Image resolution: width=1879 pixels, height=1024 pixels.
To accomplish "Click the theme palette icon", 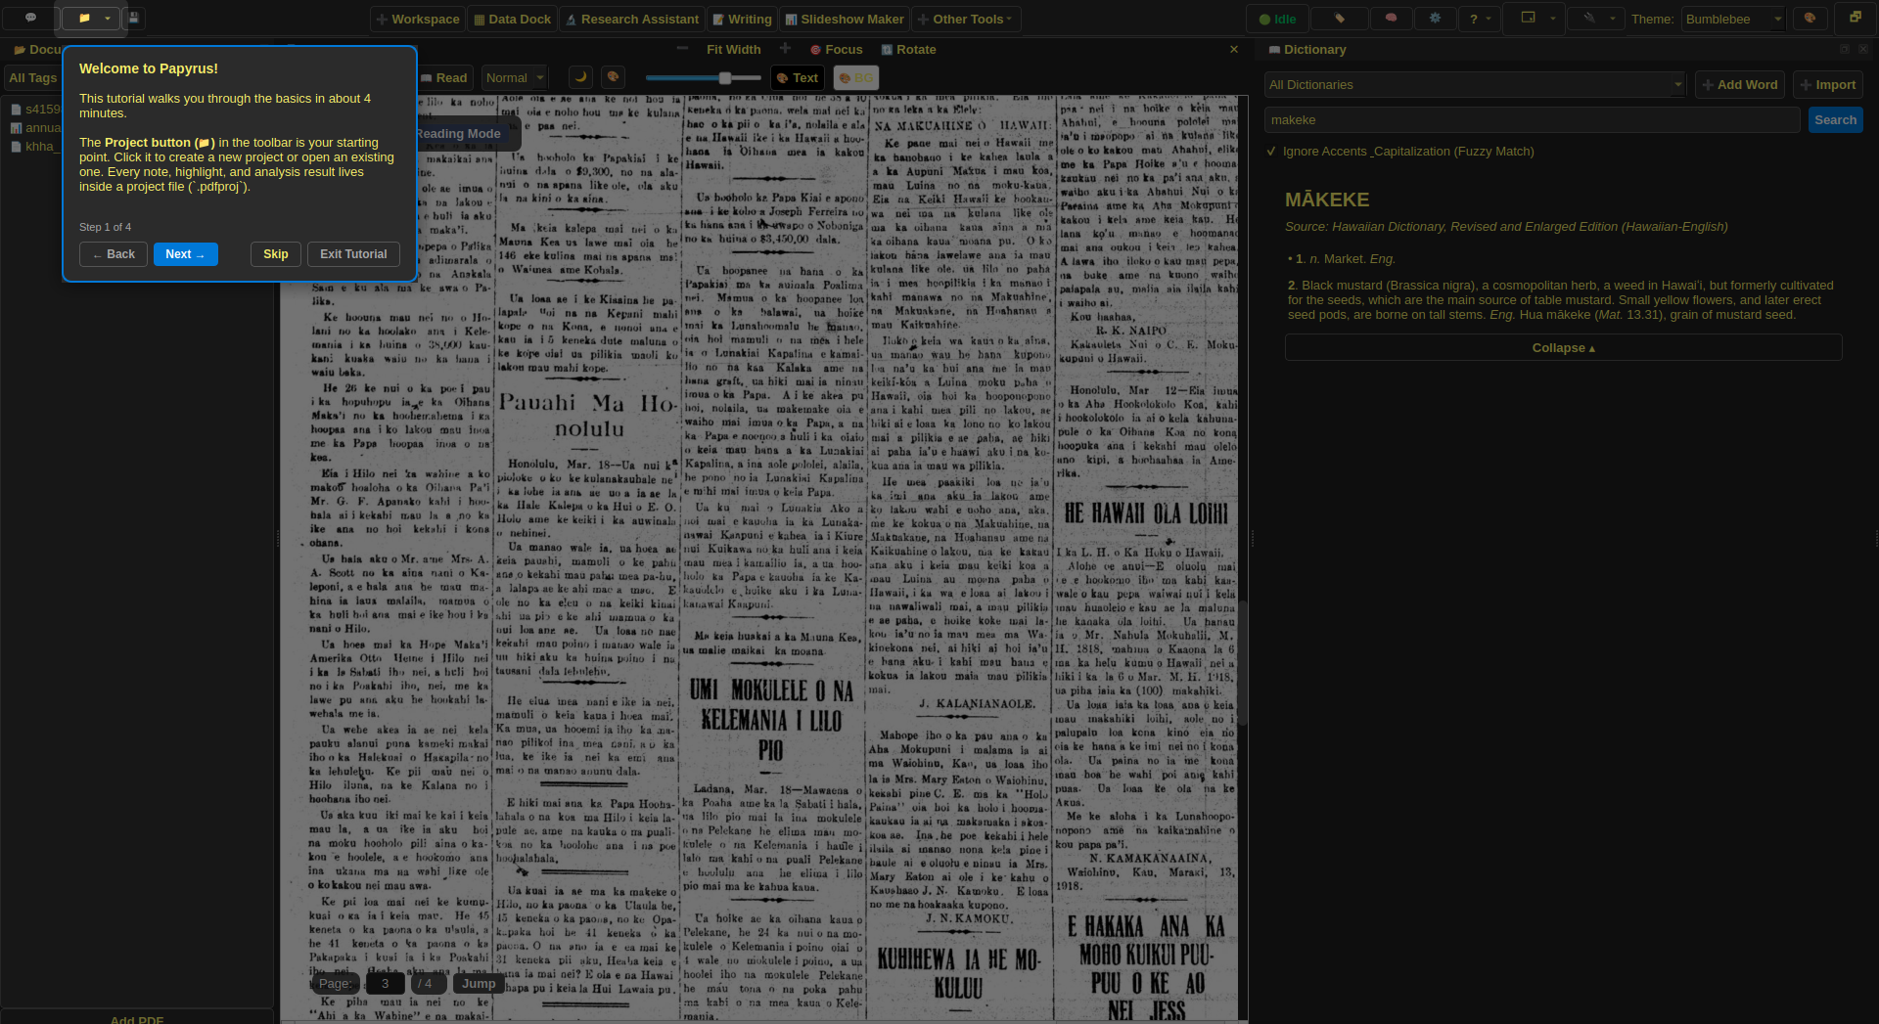I will pos(1810,19).
